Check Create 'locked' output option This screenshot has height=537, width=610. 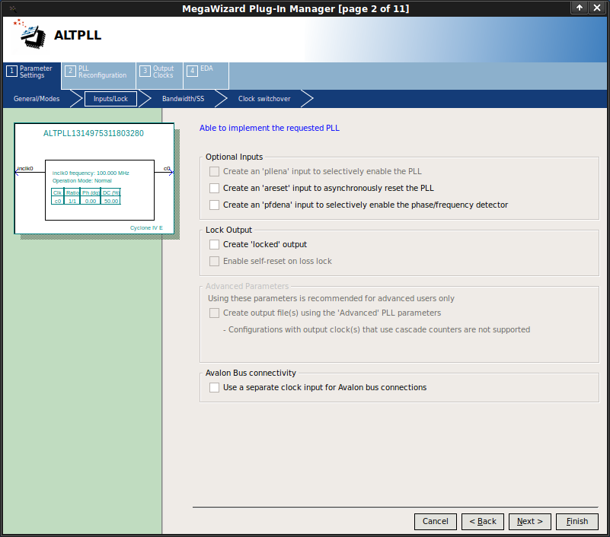point(215,244)
